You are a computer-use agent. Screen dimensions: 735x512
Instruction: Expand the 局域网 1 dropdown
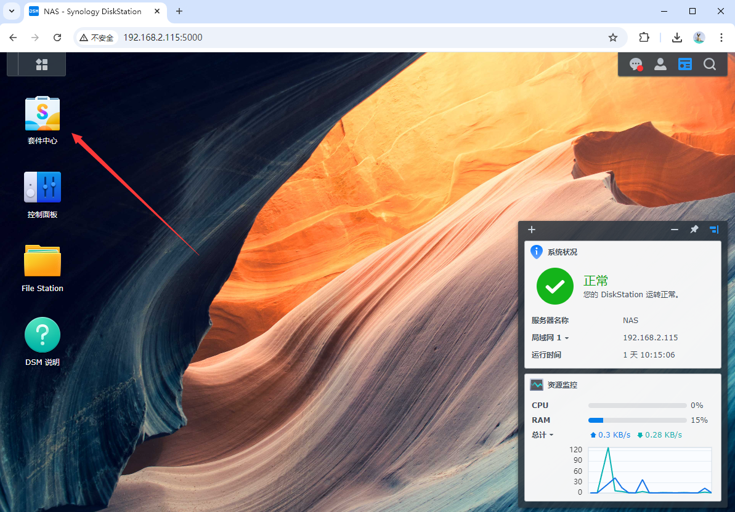pos(550,338)
